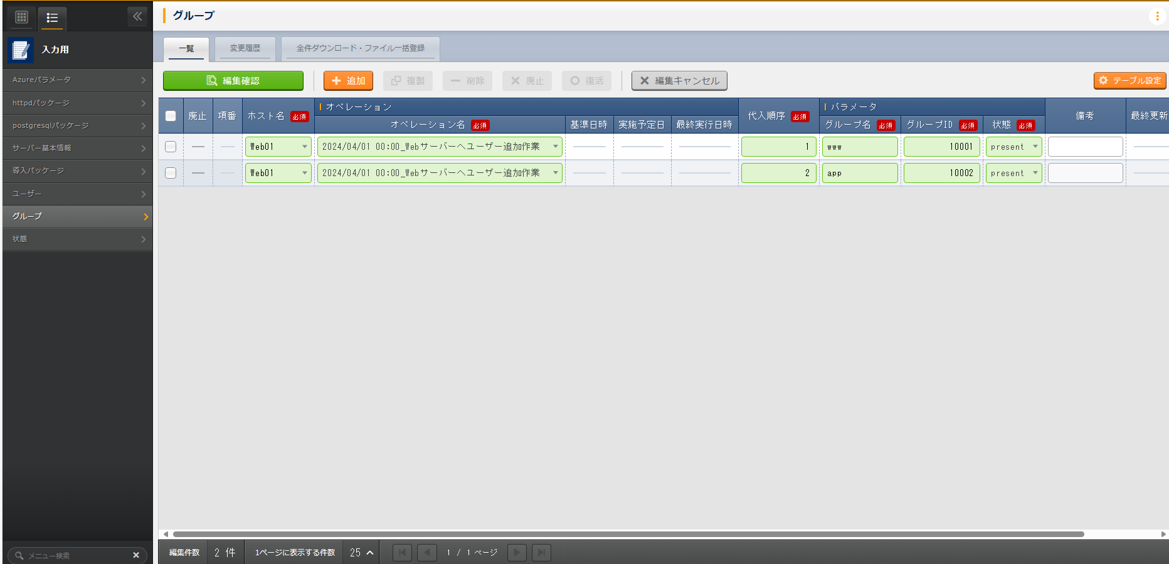Open the three-dot options menu
1169x564 pixels.
[x=1157, y=16]
